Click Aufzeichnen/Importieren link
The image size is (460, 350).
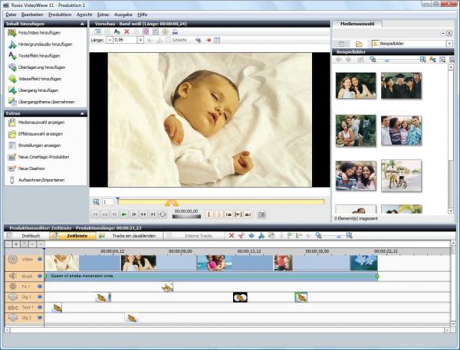42,179
